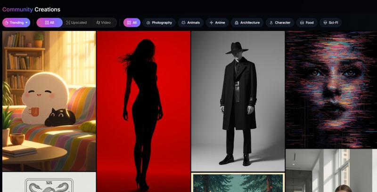The width and height of the screenshot is (377, 192).
Task: Switch to Video creations filter
Action: click(x=103, y=23)
